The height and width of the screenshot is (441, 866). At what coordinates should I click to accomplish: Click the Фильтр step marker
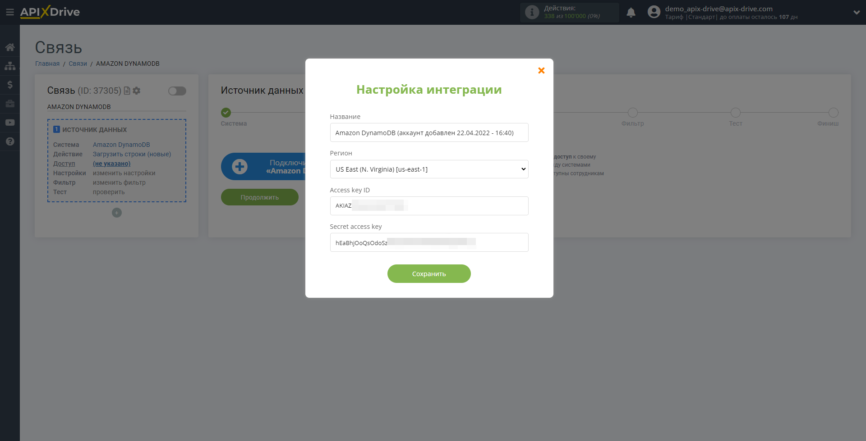coord(633,113)
